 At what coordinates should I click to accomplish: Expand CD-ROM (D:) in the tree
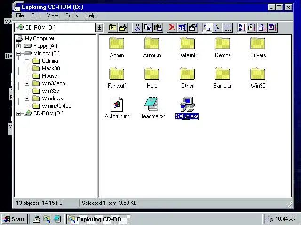point(19,113)
